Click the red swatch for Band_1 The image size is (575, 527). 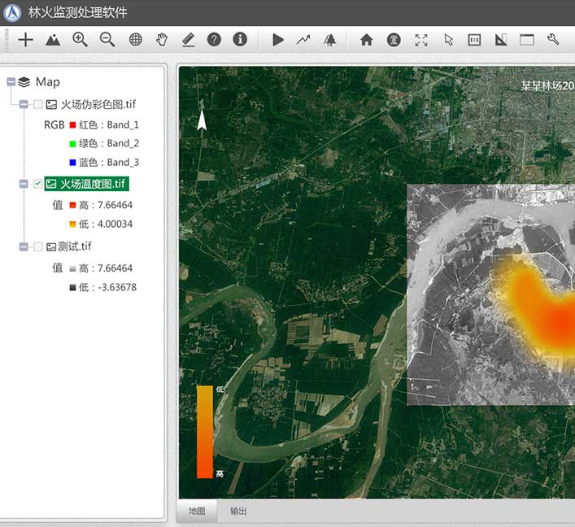pyautogui.click(x=72, y=125)
